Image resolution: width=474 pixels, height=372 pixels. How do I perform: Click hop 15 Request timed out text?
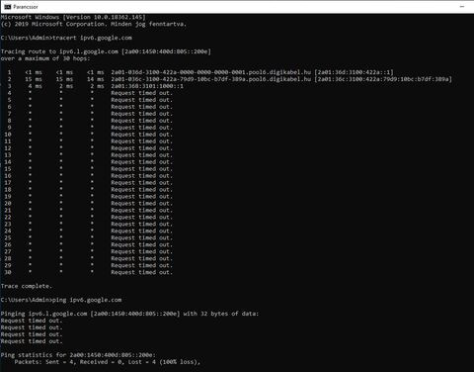(x=141, y=169)
